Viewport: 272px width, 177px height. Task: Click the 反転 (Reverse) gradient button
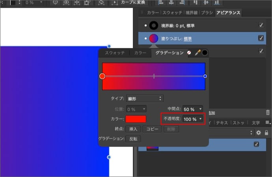[x=133, y=139]
